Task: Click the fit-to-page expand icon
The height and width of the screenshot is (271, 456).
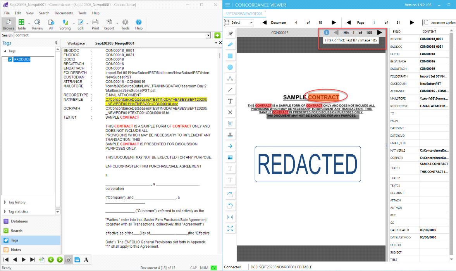Action: pos(230,228)
